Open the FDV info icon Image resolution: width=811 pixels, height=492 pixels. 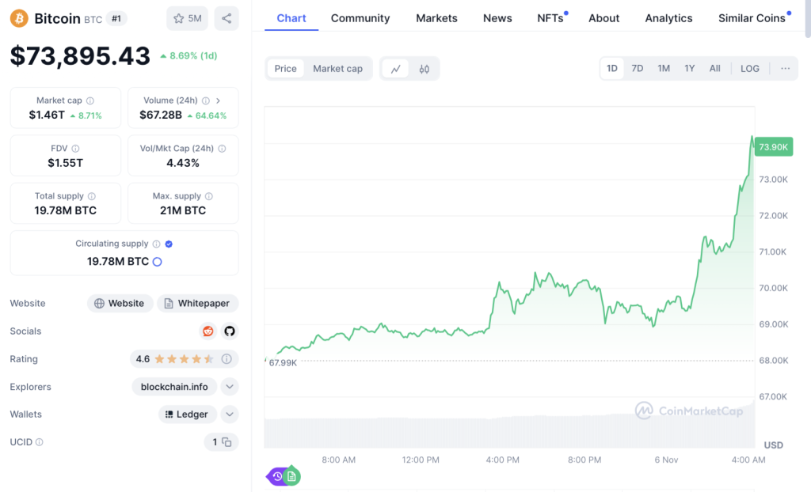[x=75, y=149]
